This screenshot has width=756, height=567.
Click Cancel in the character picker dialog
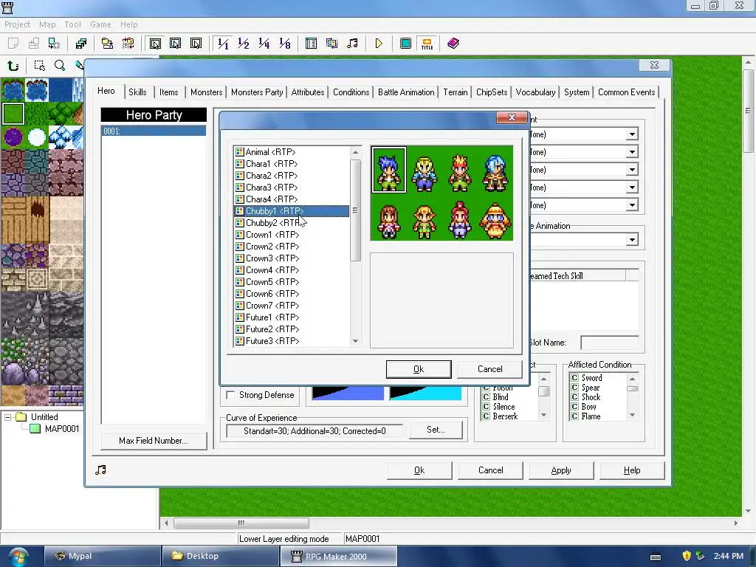(490, 369)
